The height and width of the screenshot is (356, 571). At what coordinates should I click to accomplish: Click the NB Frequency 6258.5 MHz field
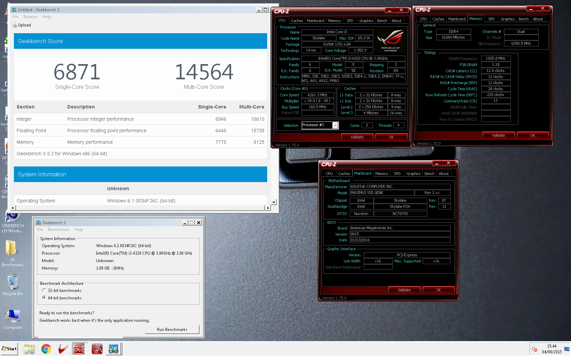pos(521,43)
